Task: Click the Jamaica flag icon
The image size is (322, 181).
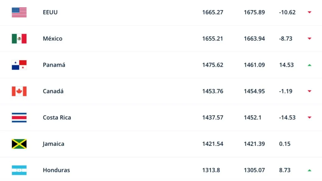Action: coord(19,144)
